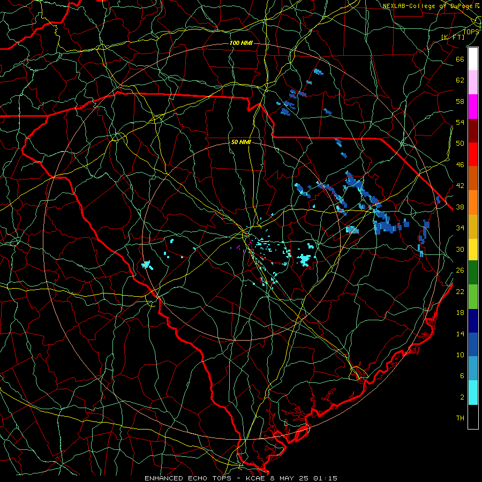Click the navy 18 kft legend swatch
482x482 pixels.
[473, 321]
